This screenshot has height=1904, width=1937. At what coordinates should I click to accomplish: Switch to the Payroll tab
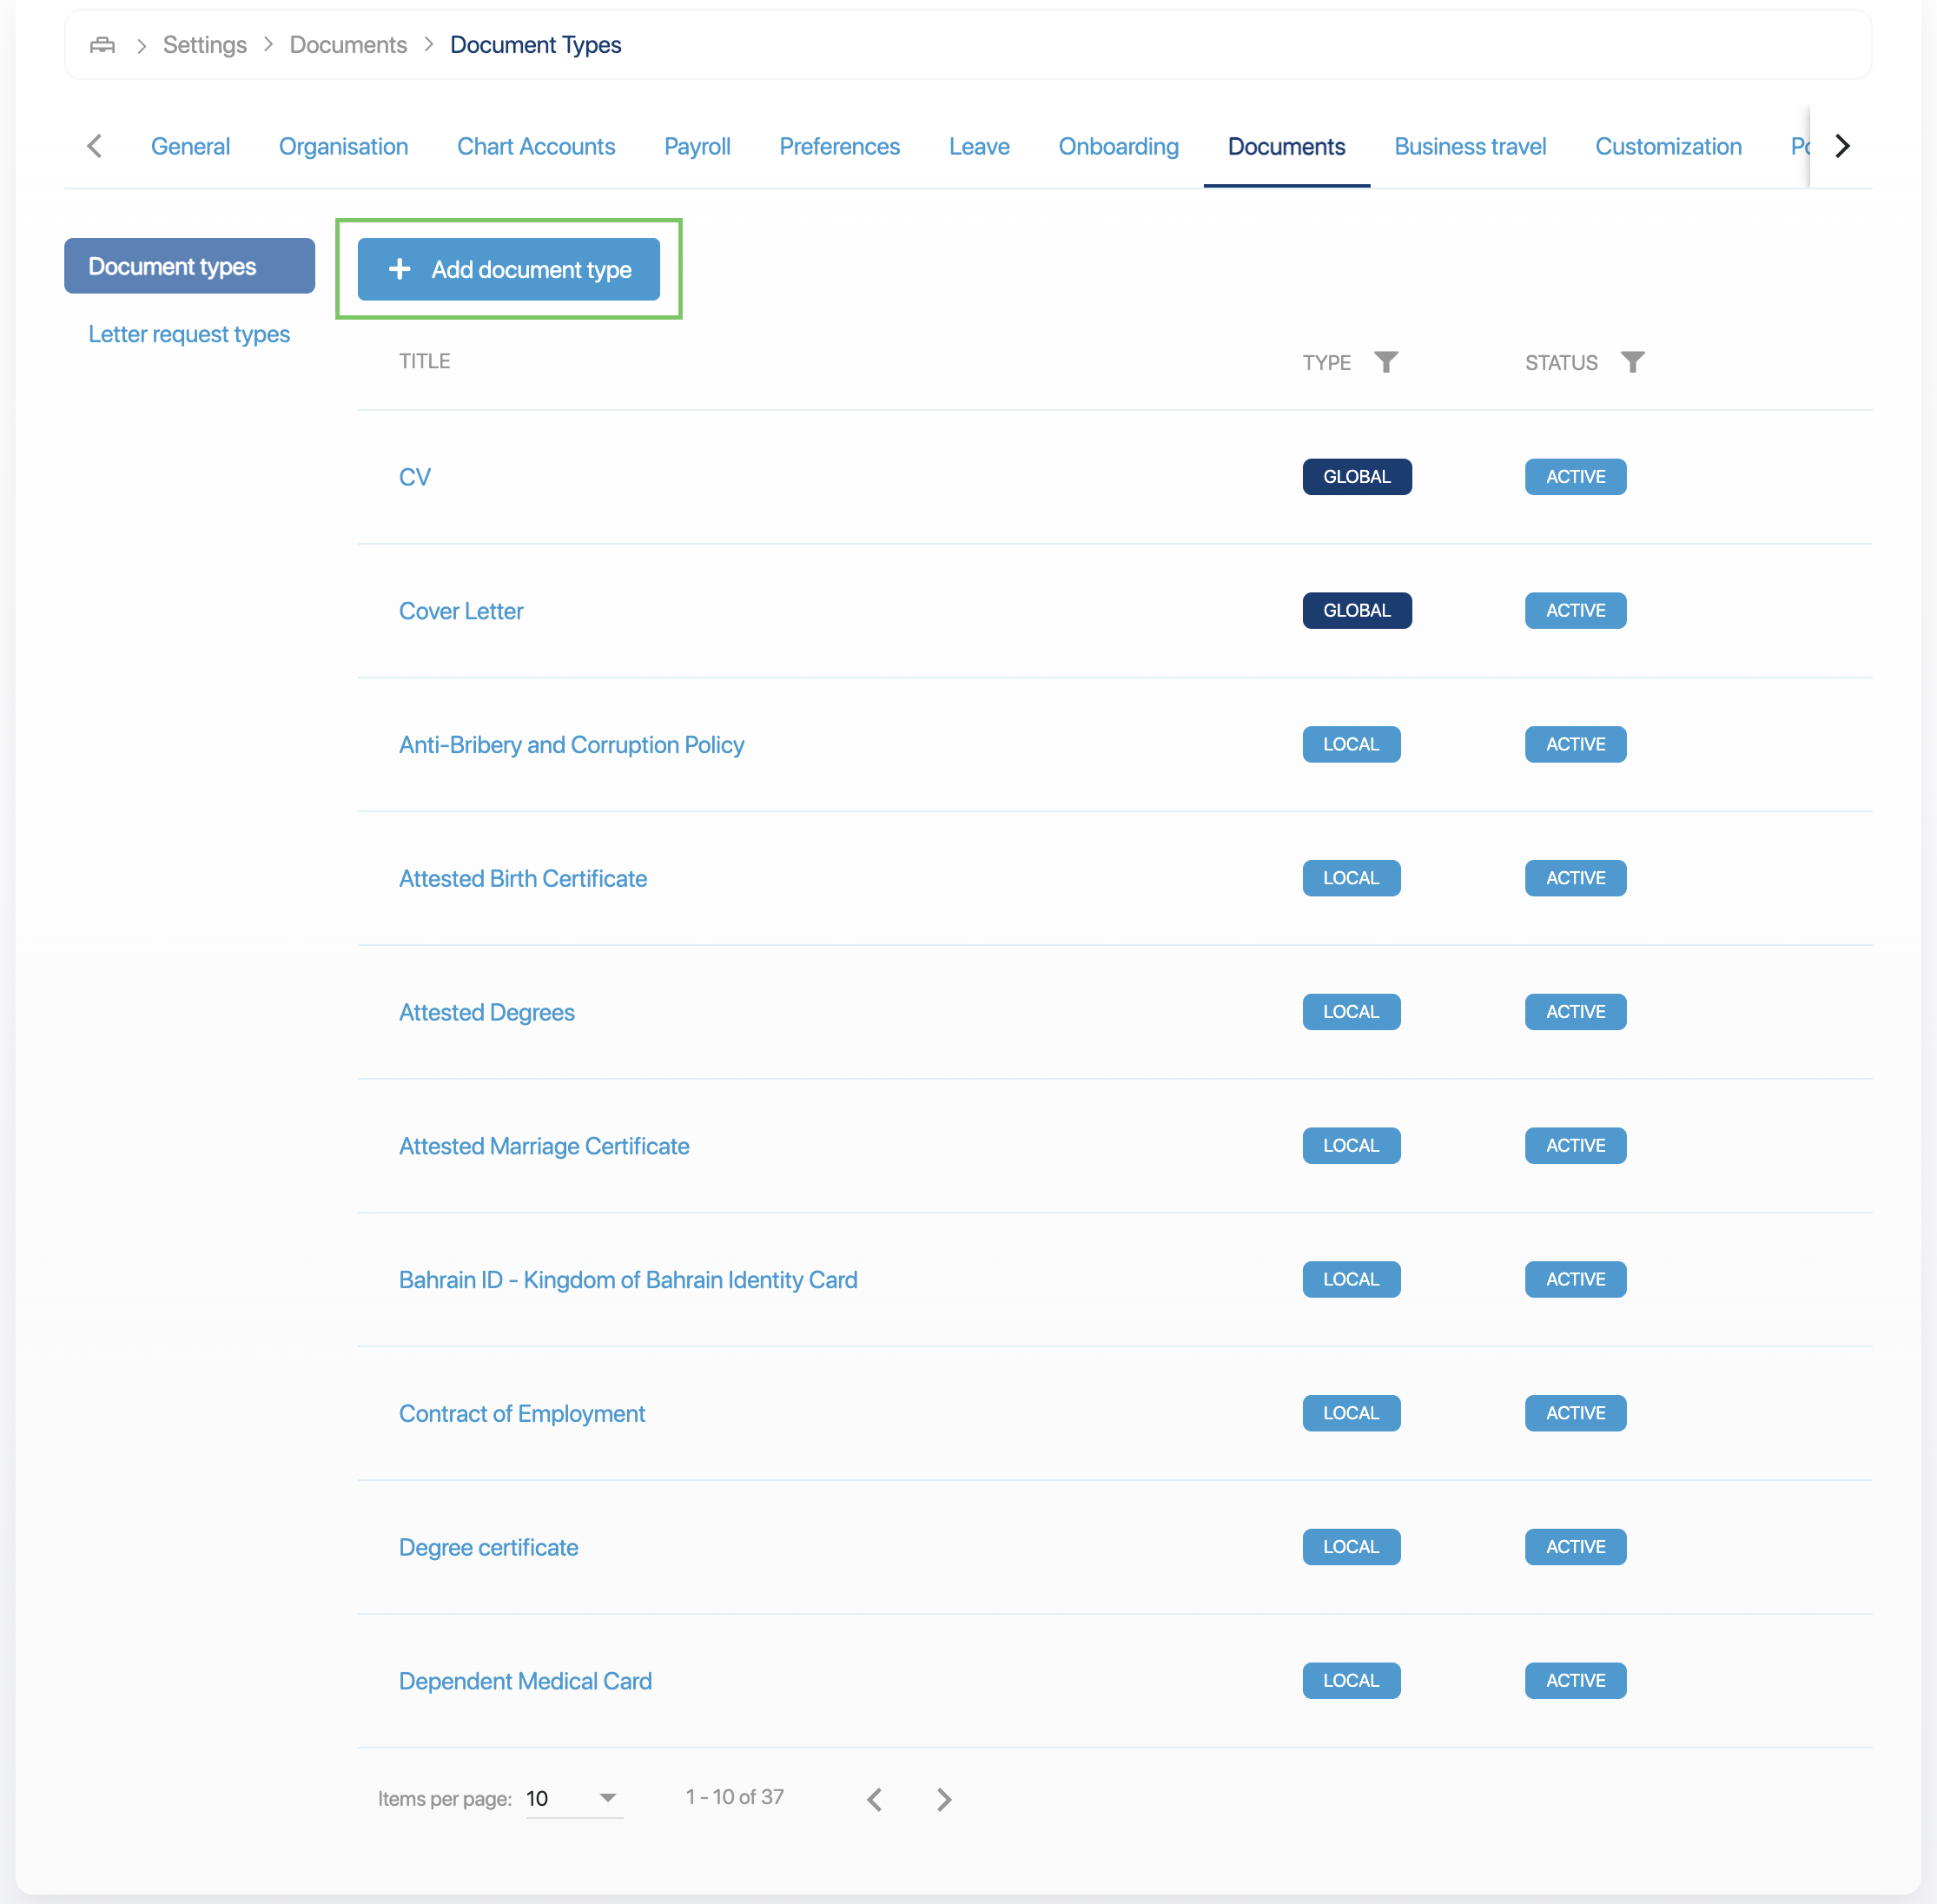click(697, 146)
